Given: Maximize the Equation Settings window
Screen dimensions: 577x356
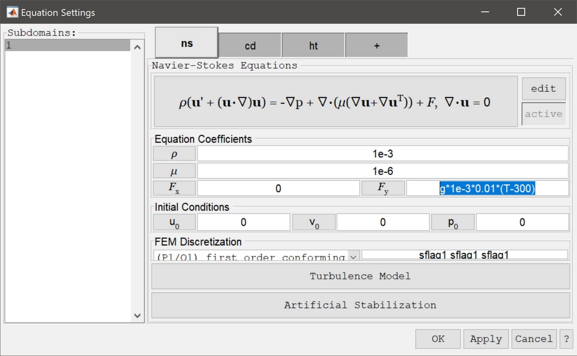Looking at the screenshot, I should pos(521,12).
